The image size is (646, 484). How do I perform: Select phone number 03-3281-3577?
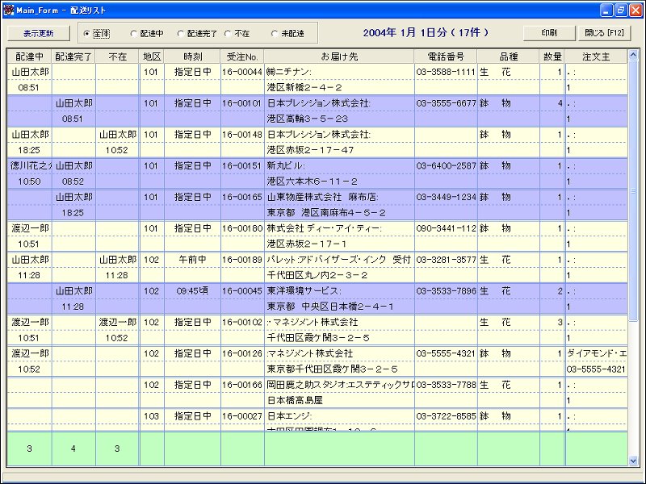(x=446, y=259)
